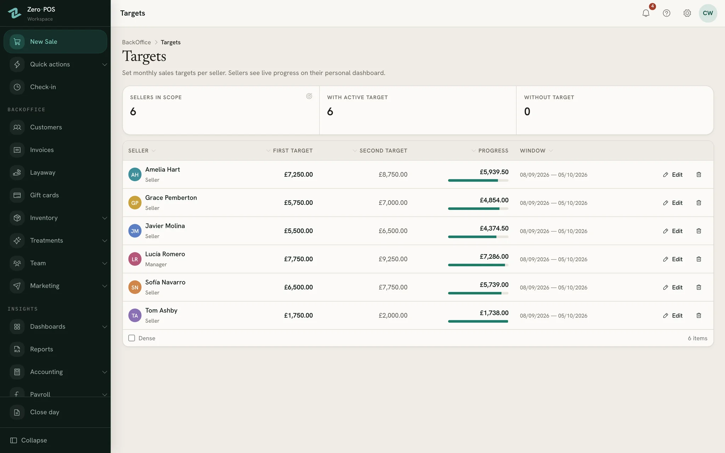Open the help question-mark icon

point(667,13)
